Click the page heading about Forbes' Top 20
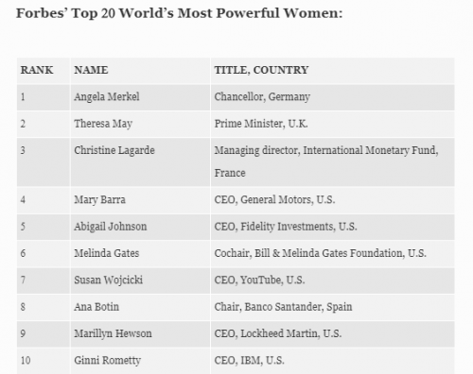Image resolution: width=473 pixels, height=374 pixels. coord(179,13)
